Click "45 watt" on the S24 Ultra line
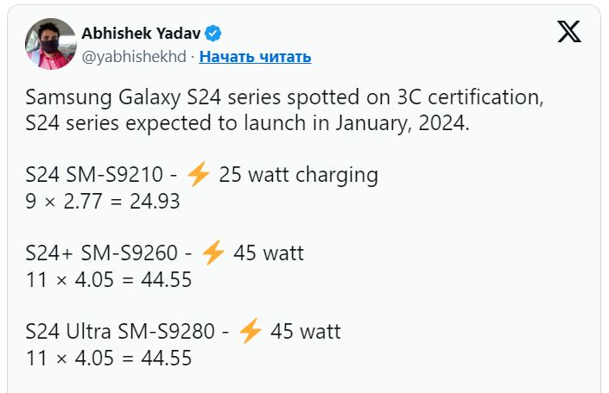 (x=306, y=332)
